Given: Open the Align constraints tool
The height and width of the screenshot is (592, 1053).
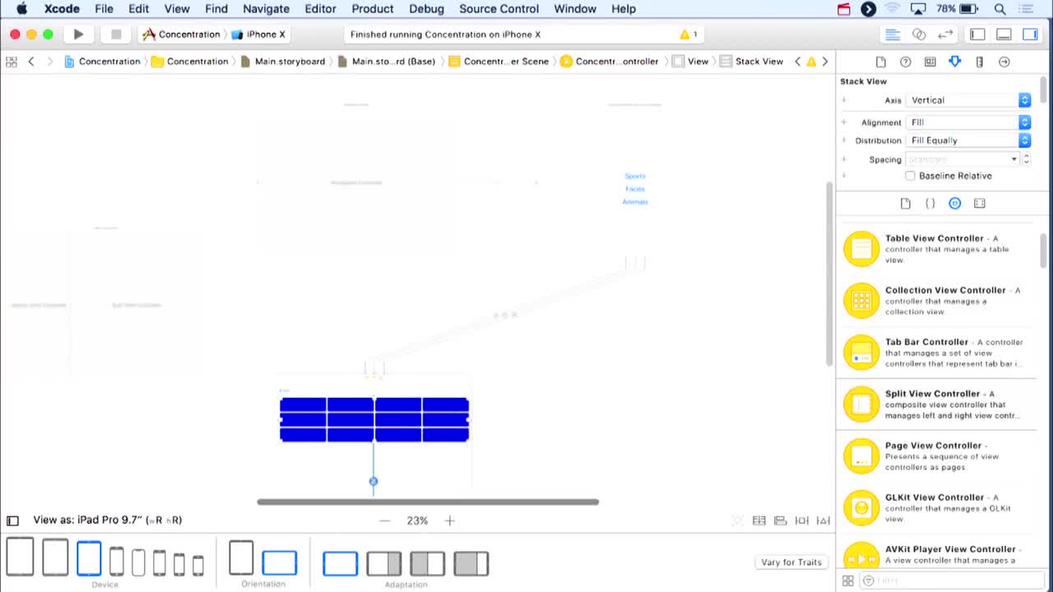Looking at the screenshot, I should pos(780,520).
